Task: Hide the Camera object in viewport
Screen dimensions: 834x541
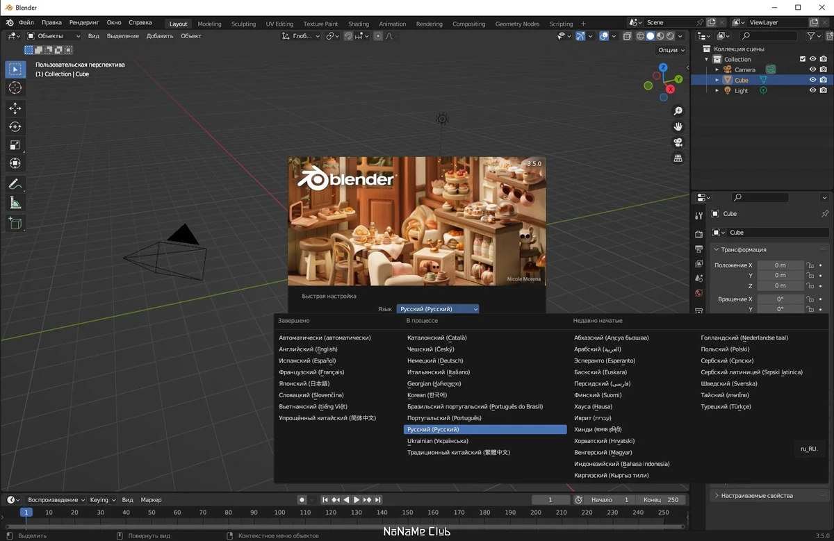Action: (812, 69)
